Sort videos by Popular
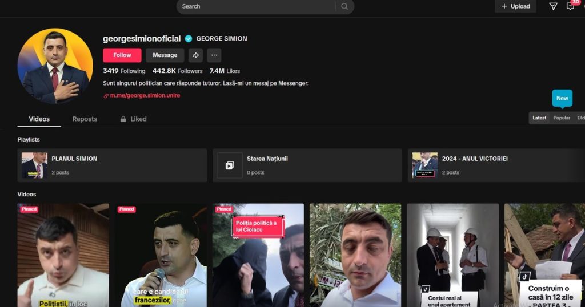The height and width of the screenshot is (307, 585). pos(562,118)
